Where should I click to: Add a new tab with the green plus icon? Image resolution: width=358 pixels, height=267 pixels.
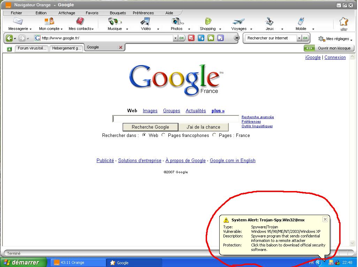point(9,49)
